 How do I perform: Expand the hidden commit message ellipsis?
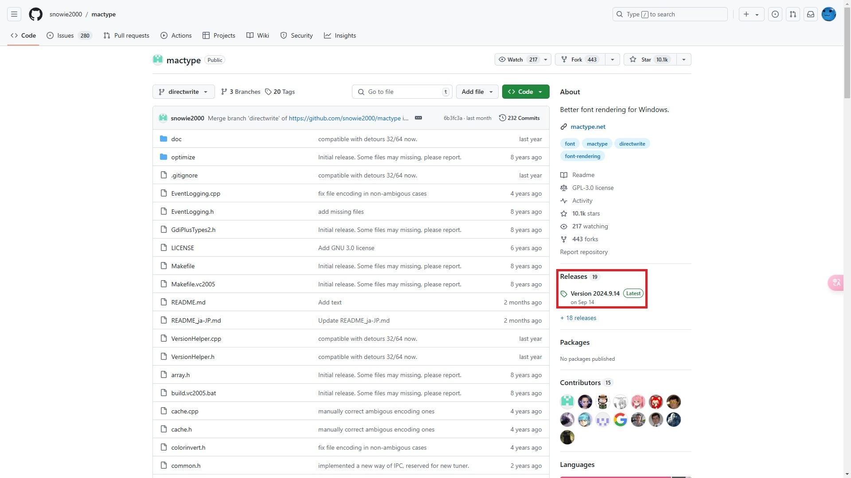point(418,118)
